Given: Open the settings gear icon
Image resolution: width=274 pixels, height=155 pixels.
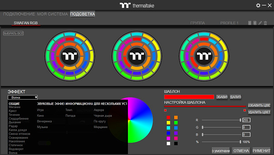Looking at the screenshot, I should pyautogui.click(x=258, y=5).
